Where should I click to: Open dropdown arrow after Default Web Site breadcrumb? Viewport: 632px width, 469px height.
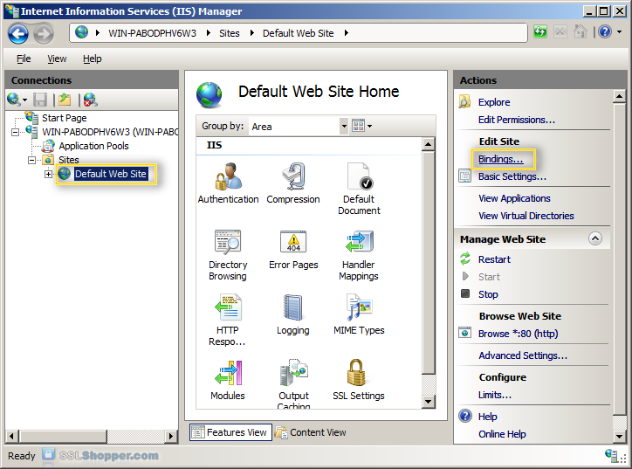point(347,33)
